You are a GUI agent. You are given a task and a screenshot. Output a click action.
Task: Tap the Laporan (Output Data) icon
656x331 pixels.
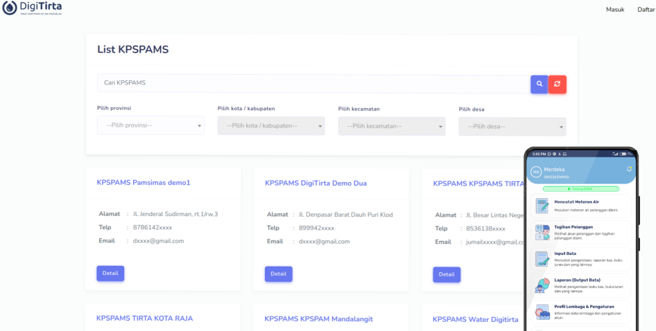click(542, 285)
